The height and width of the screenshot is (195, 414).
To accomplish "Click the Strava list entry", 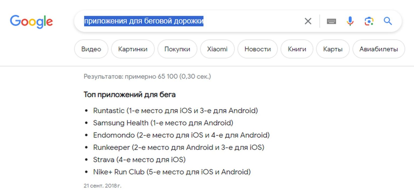I will pos(139,160).
